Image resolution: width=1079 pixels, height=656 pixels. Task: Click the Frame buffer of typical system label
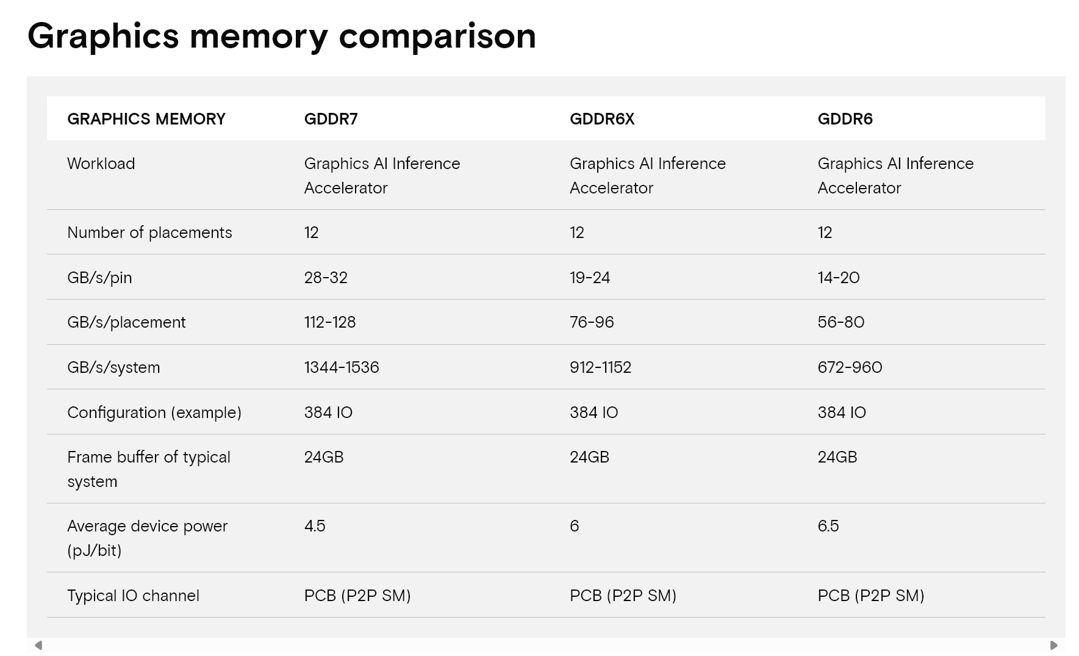[x=149, y=469]
